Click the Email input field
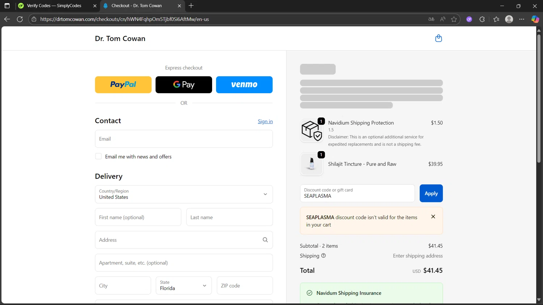This screenshot has width=543, height=305. click(x=184, y=139)
